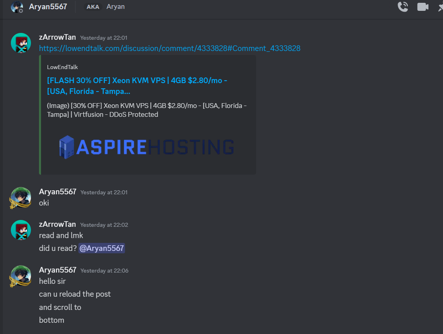The height and width of the screenshot is (334, 443).
Task: Click zArrowTan's avatar beside 'read and lmk'
Action: (x=21, y=230)
